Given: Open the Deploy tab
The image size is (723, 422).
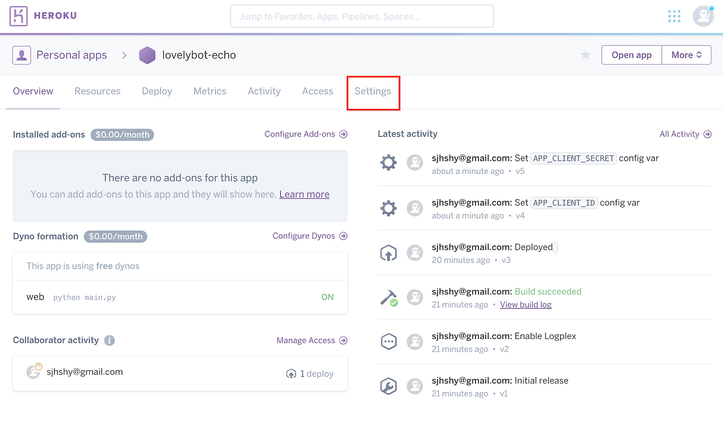Looking at the screenshot, I should (x=157, y=91).
